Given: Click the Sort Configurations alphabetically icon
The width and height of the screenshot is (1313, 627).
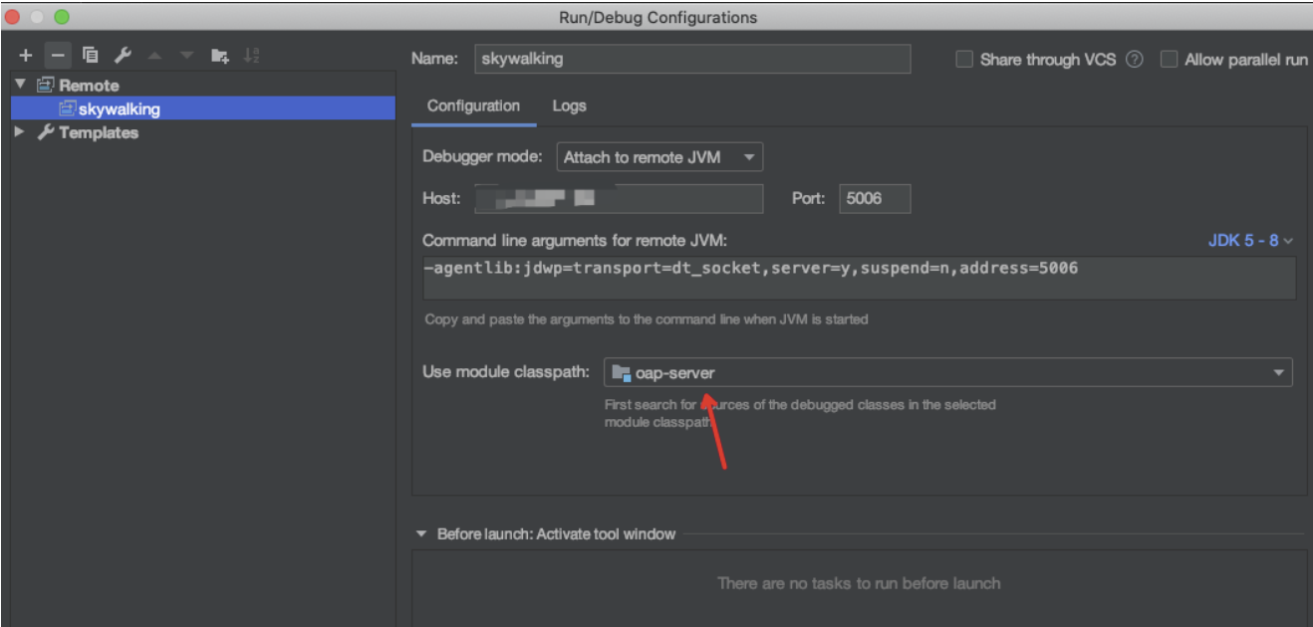Looking at the screenshot, I should (251, 56).
